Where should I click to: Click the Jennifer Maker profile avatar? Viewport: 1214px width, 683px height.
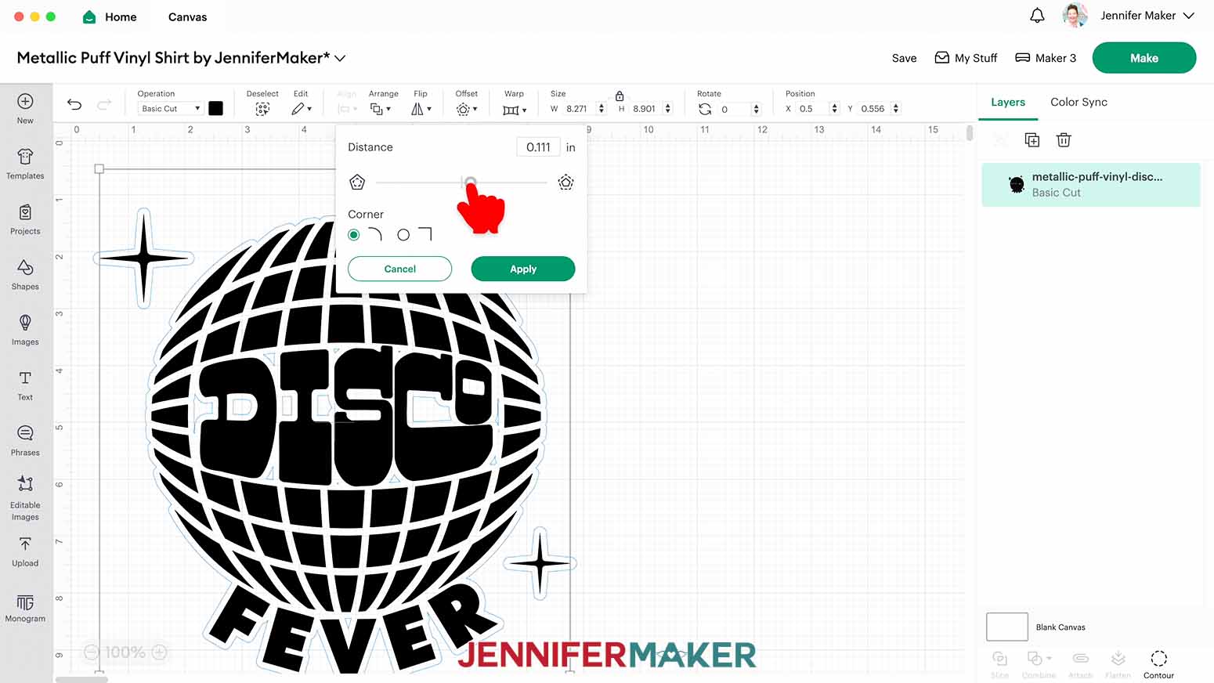[1075, 15]
